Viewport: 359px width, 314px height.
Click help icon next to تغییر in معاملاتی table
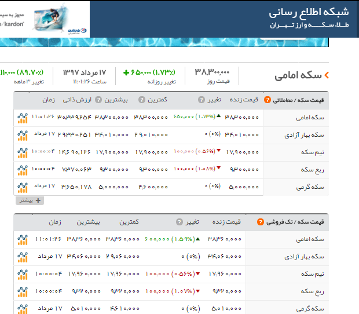click(202, 100)
